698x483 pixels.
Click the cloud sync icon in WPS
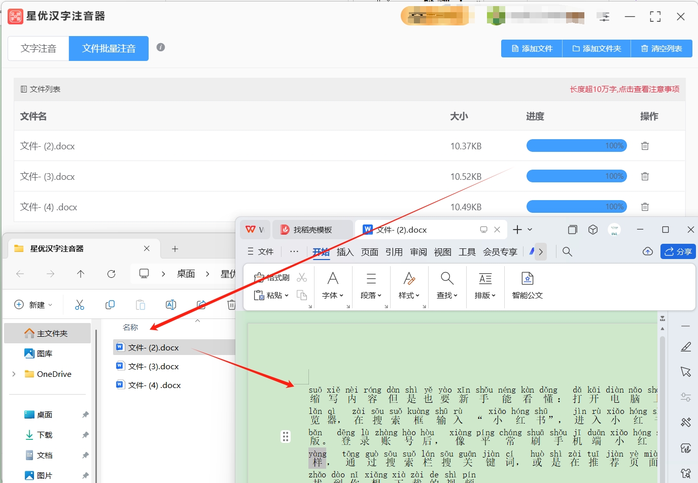tap(648, 251)
